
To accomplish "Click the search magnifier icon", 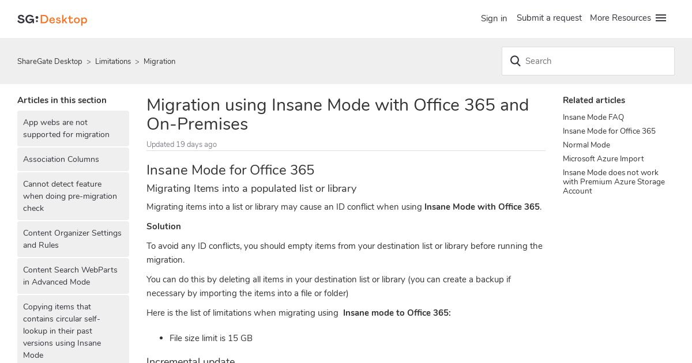I will click(x=516, y=61).
